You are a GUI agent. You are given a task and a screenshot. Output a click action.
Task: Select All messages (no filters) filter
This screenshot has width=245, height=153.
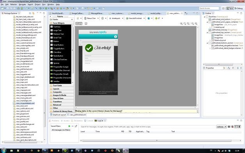(61, 130)
